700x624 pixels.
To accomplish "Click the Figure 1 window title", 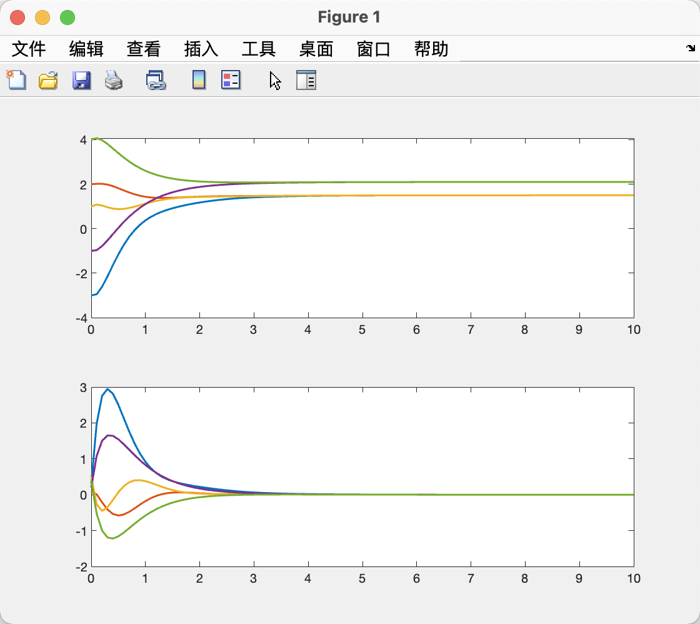I will tap(349, 17).
